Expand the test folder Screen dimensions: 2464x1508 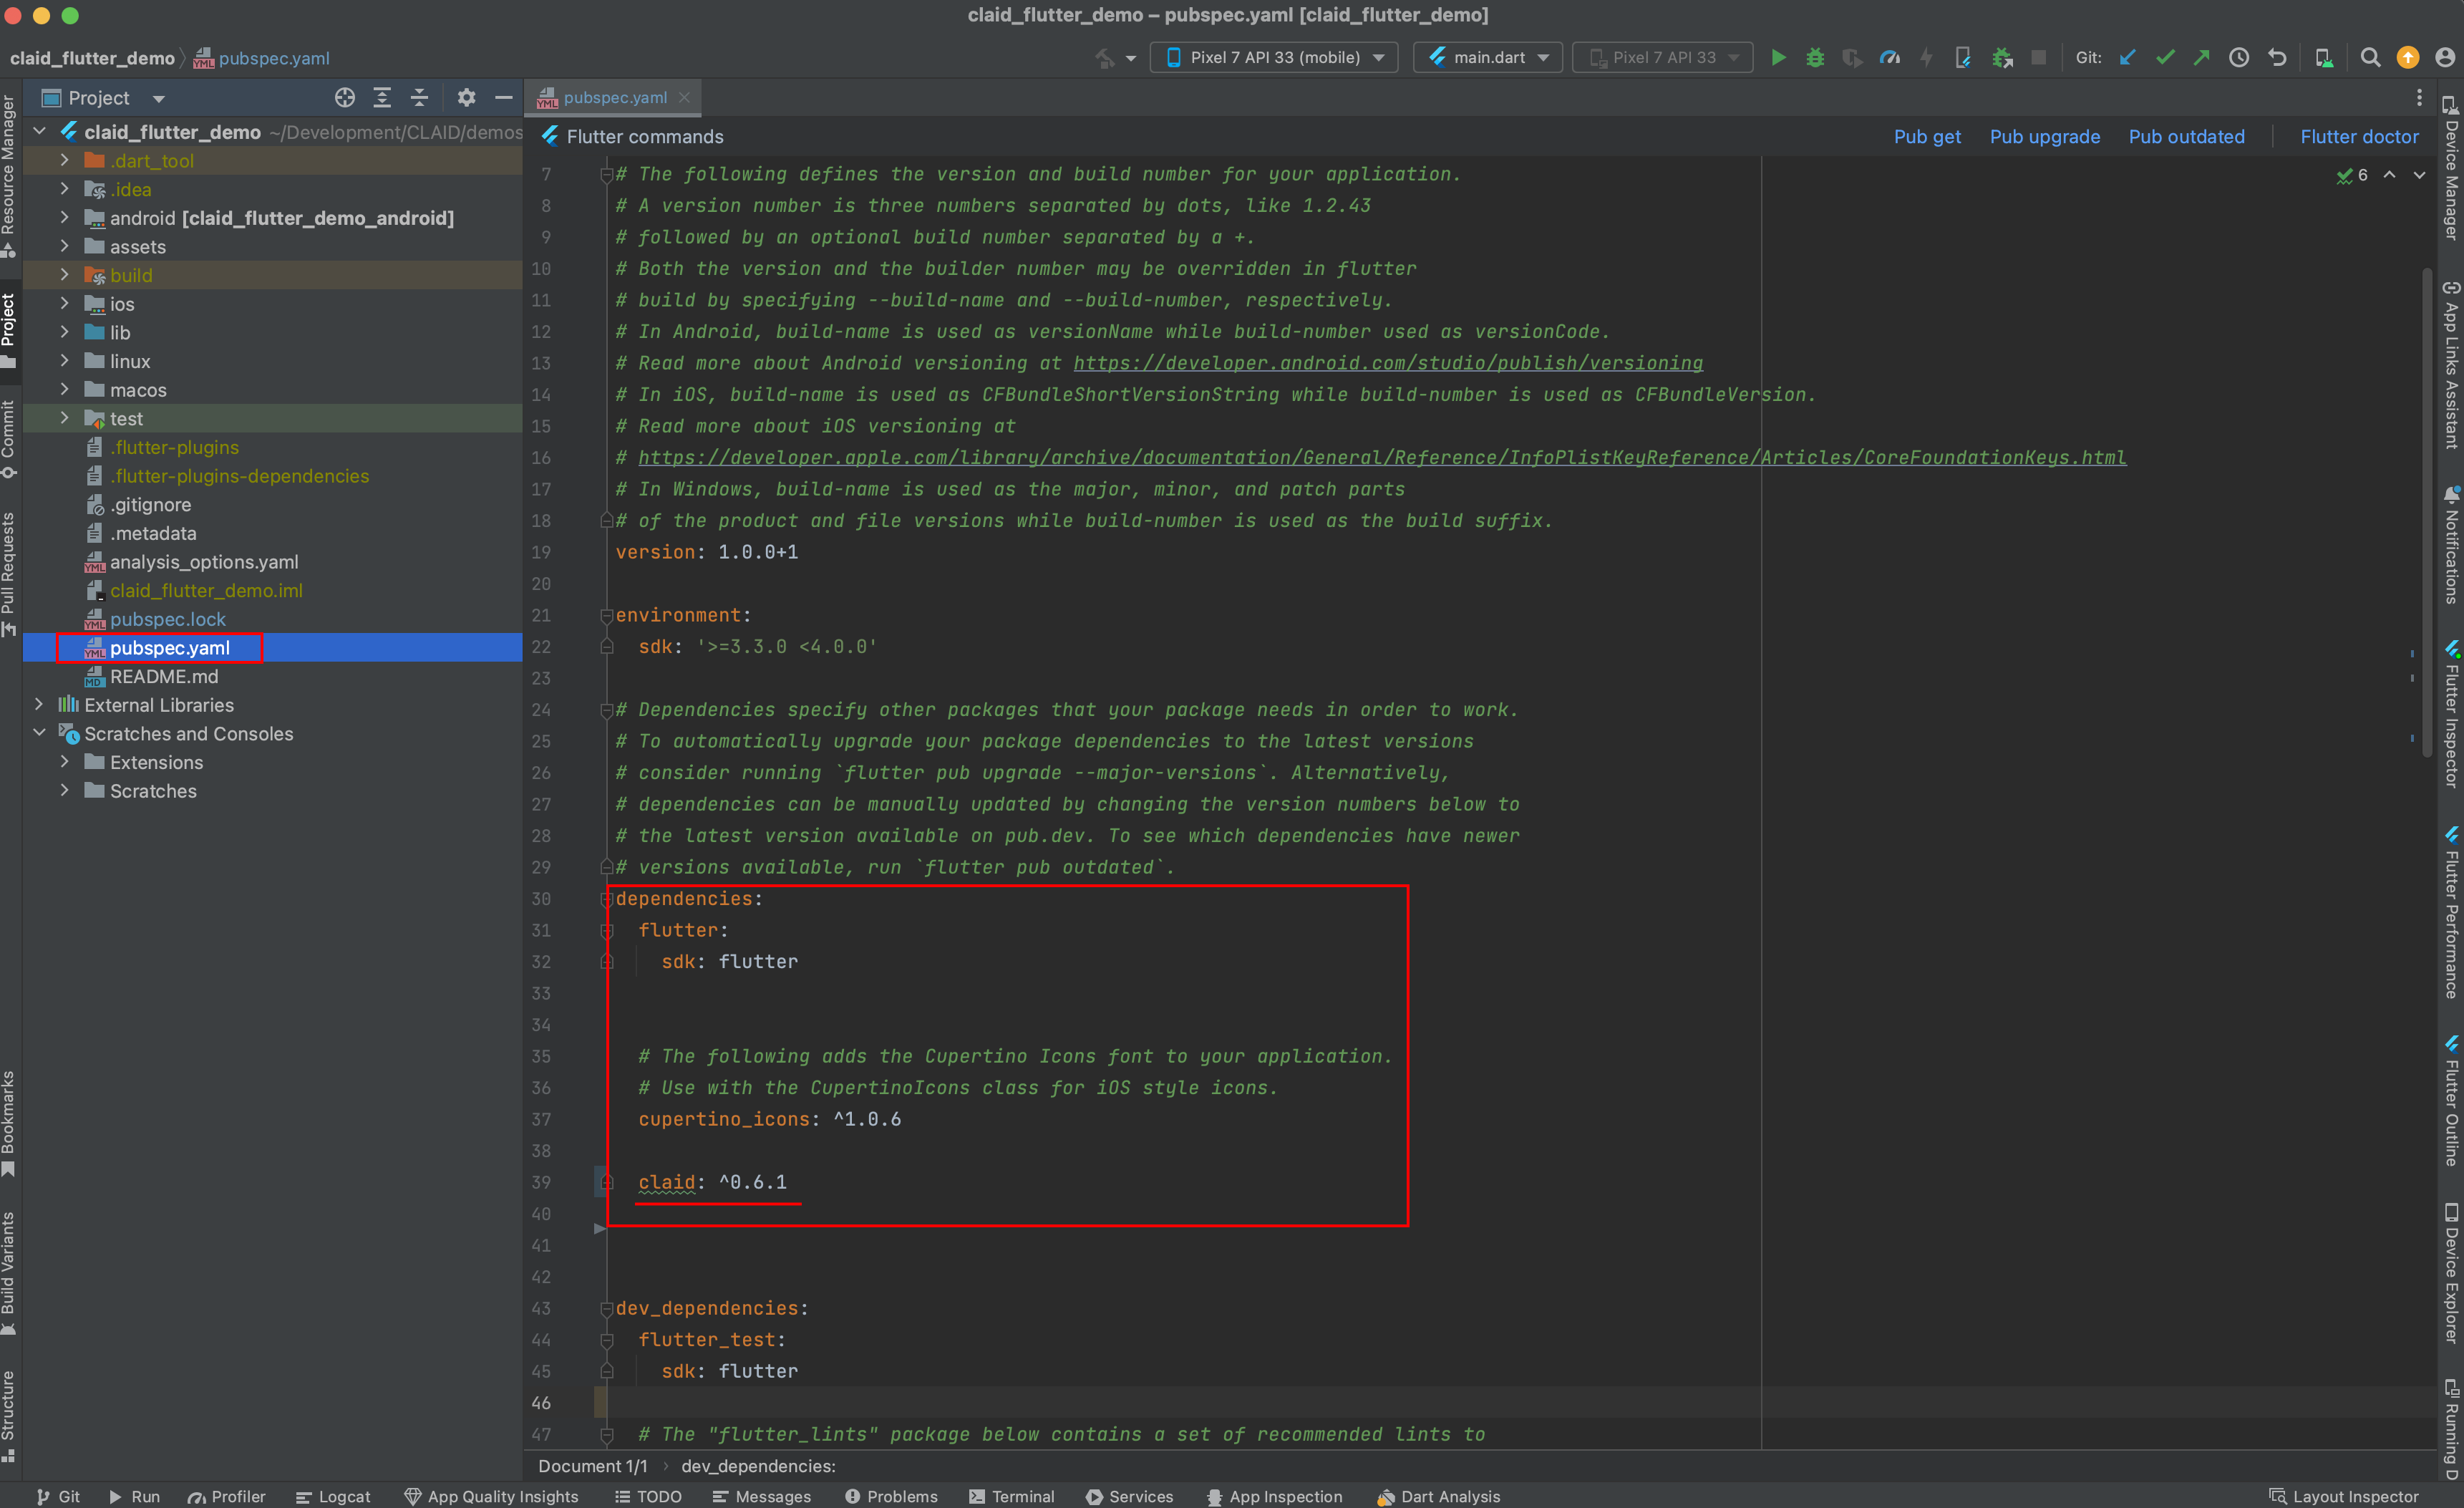pos(65,418)
